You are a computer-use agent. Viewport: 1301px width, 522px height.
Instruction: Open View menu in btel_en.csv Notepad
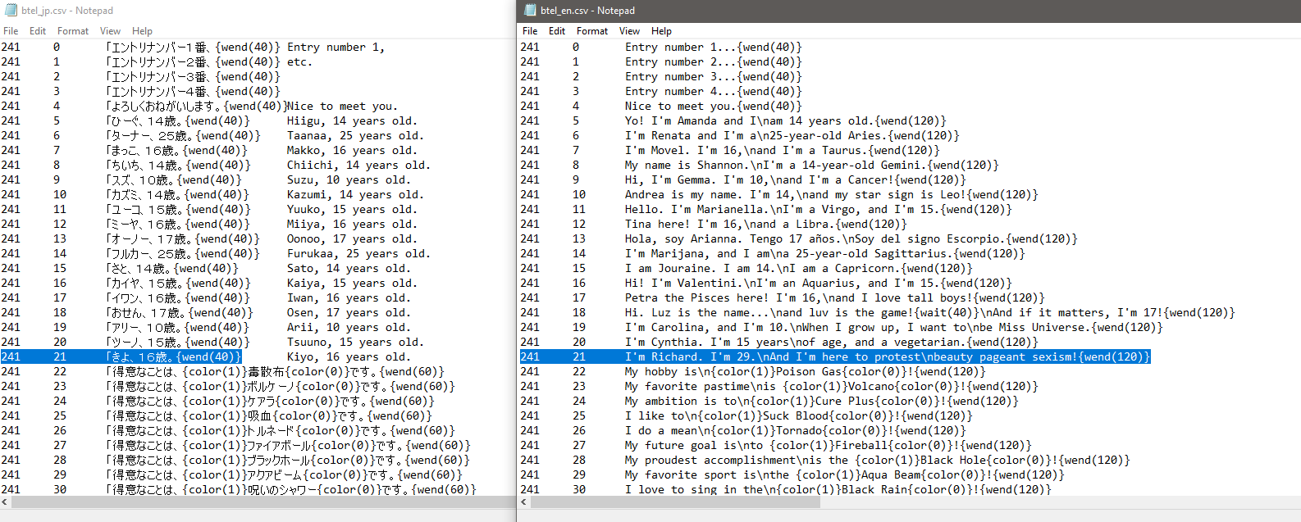pyautogui.click(x=629, y=31)
